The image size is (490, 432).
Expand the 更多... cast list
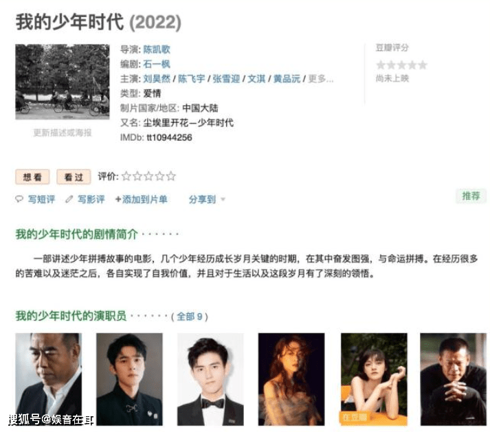(x=321, y=79)
